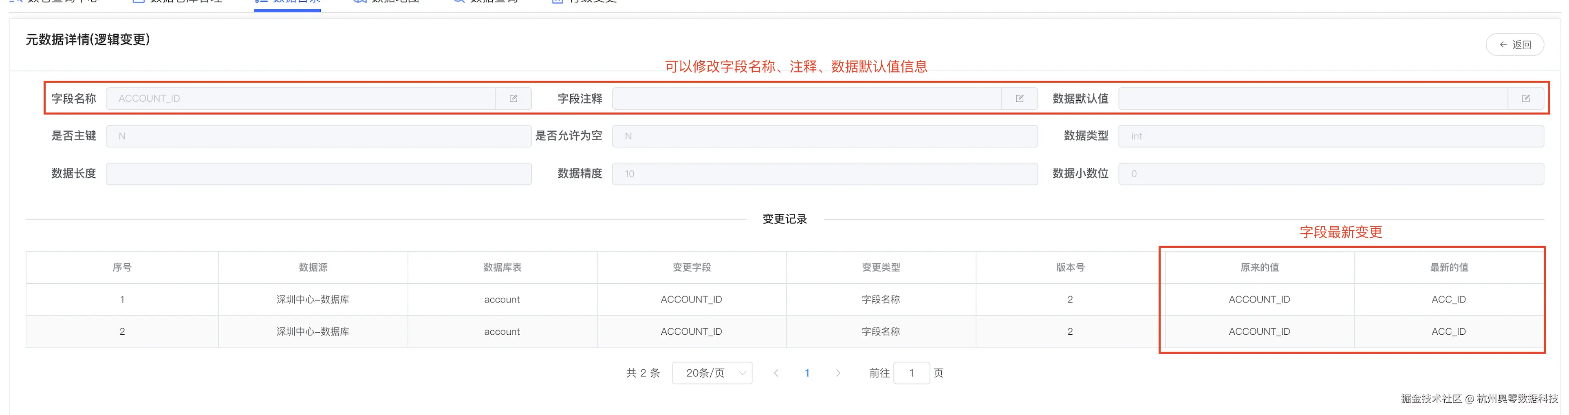Click the edit icon beside 字段注释 field
The width and height of the screenshot is (1569, 415).
(x=1020, y=98)
